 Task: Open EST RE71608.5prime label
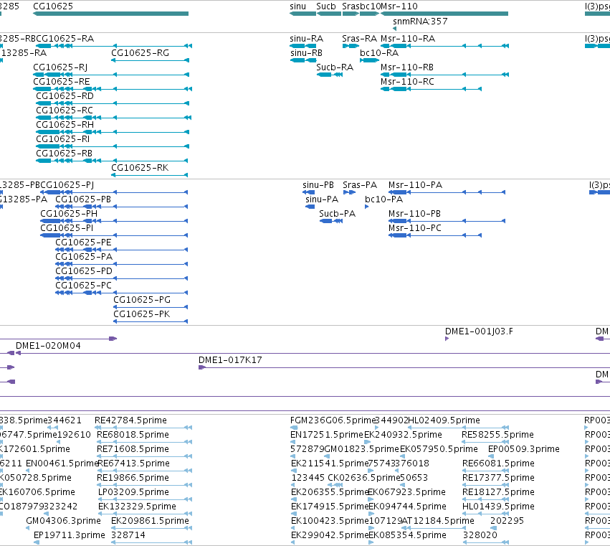pos(133,449)
